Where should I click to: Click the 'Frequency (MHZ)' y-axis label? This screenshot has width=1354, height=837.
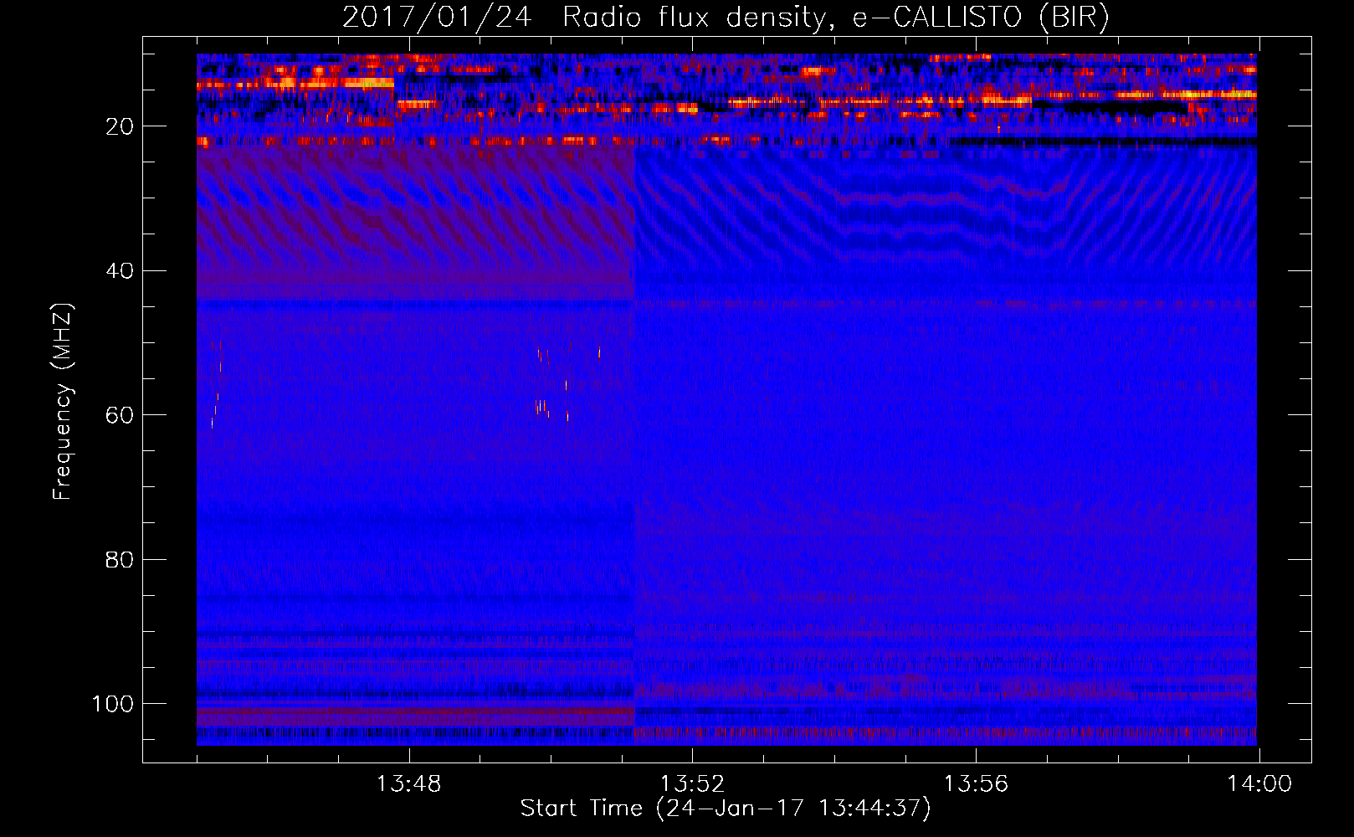click(x=63, y=402)
